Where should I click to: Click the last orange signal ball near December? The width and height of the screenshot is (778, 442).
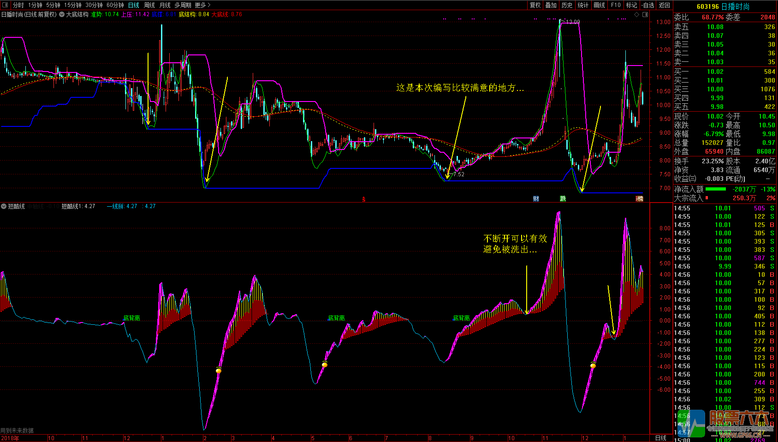coord(593,365)
